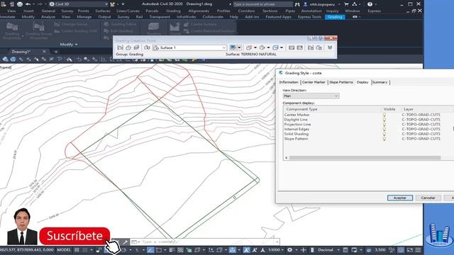Toggle visibility bulb for Solid Shading
Screen dimensions: 454x255
point(384,134)
